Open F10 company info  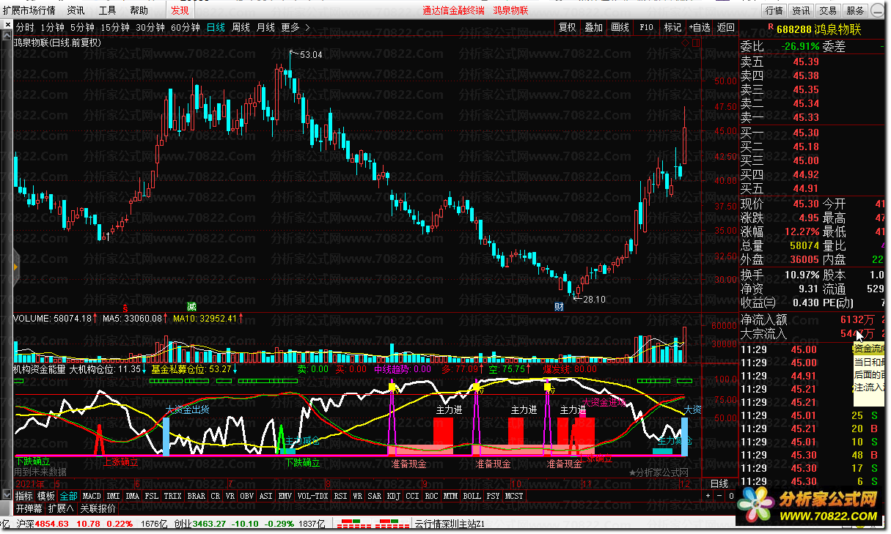[x=646, y=27]
